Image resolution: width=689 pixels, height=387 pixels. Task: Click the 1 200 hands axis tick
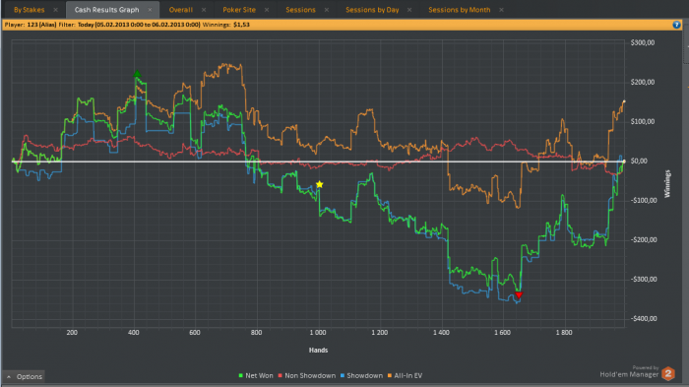pyautogui.click(x=380, y=333)
